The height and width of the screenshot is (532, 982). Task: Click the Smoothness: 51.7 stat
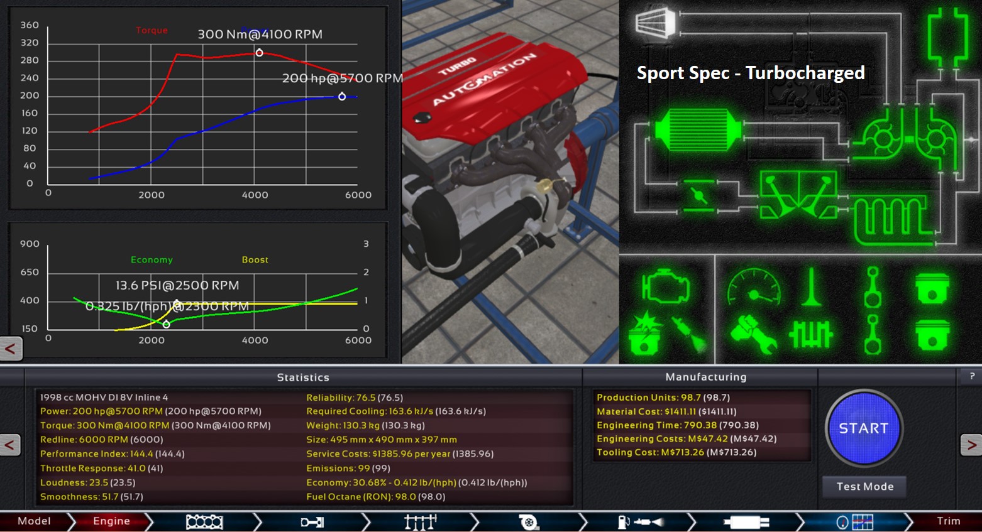(91, 497)
